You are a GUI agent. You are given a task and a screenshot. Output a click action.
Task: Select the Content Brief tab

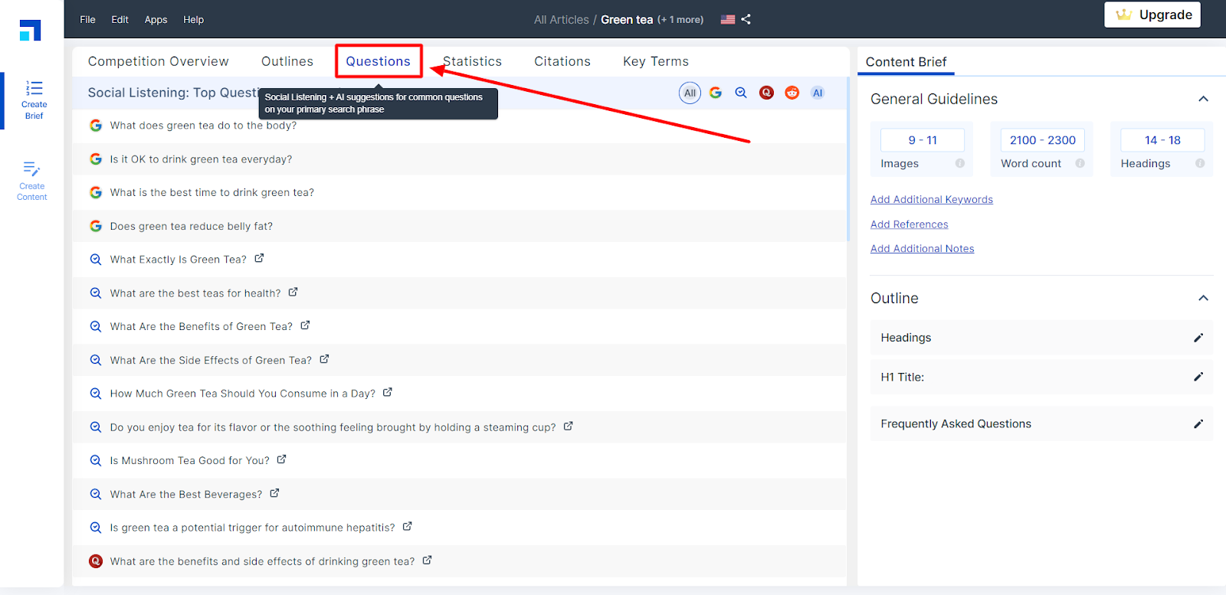[906, 62]
